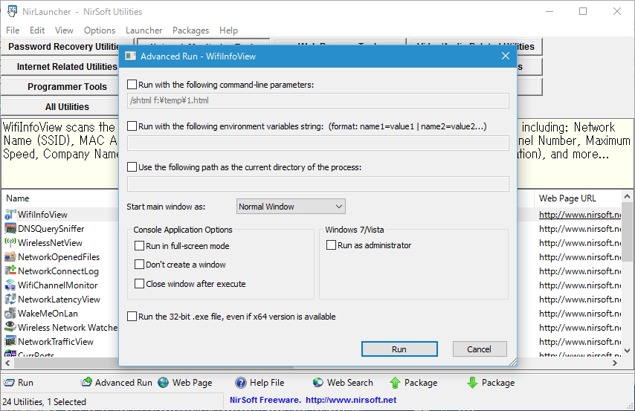Click the vertical scrollbar down arrow

click(x=627, y=351)
